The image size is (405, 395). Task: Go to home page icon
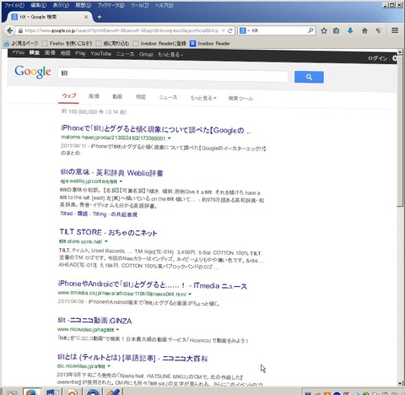pos(364,30)
